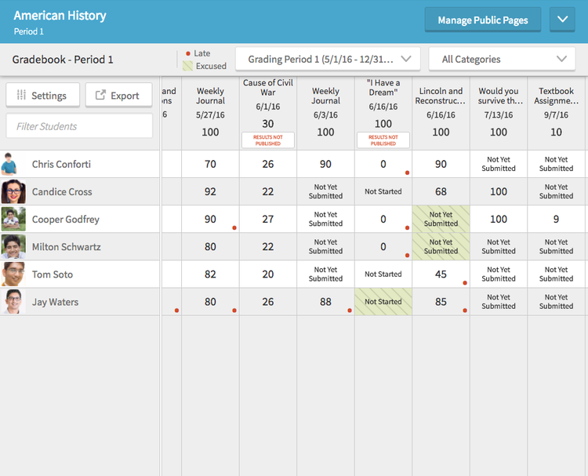Open Weekly Journal 5/27/16 column header
Image resolution: width=588 pixels, height=476 pixels.
210,111
